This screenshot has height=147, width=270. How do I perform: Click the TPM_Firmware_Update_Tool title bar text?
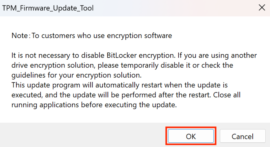click(48, 8)
